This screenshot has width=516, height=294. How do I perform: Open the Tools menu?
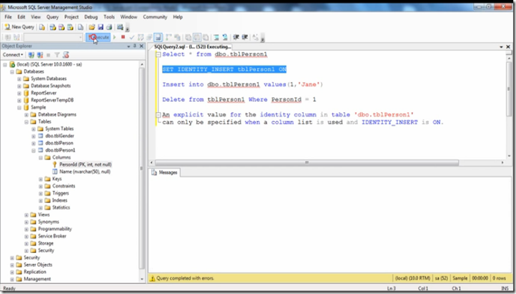tap(109, 17)
